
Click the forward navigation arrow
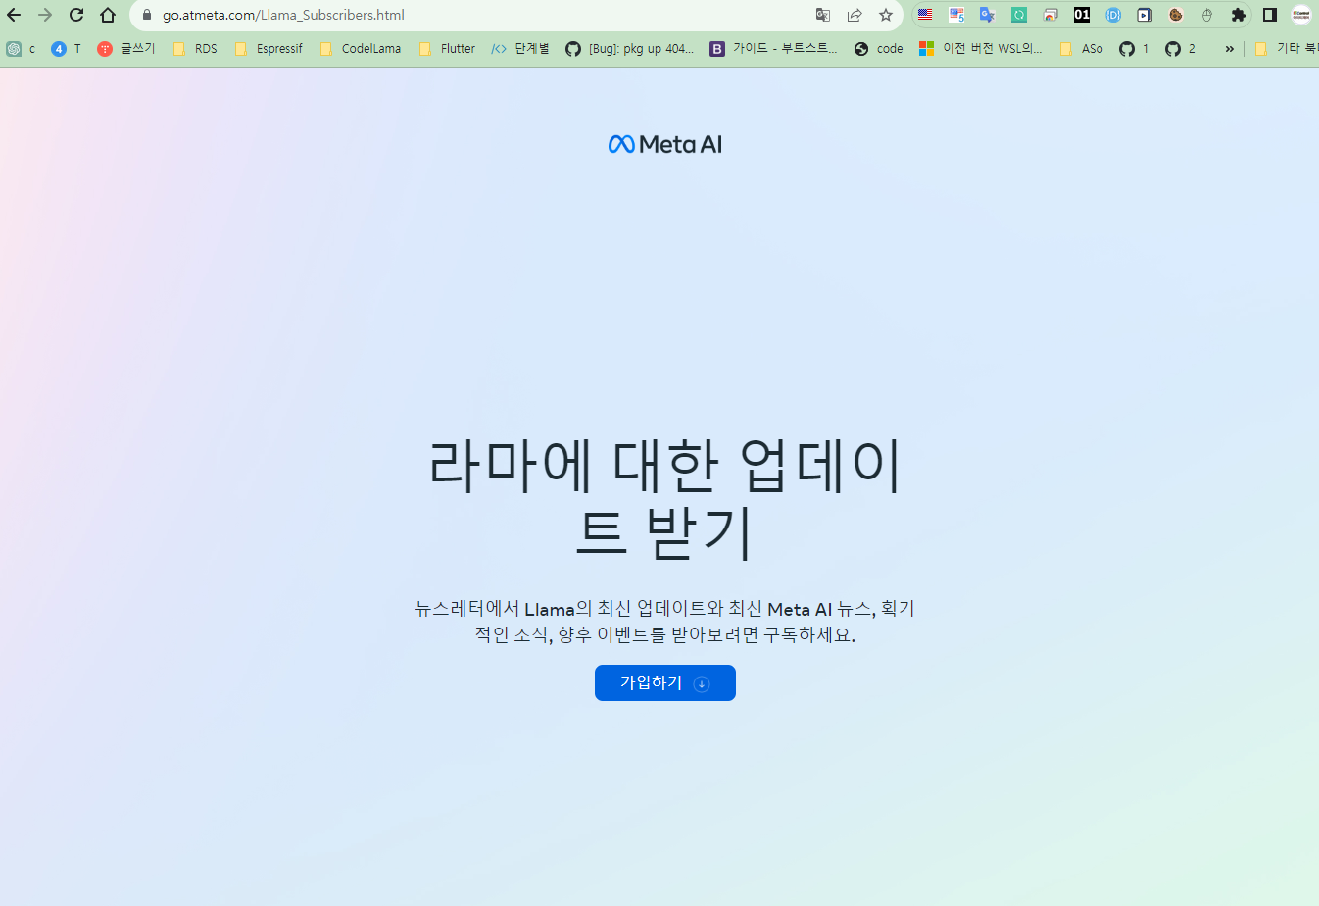pyautogui.click(x=45, y=15)
